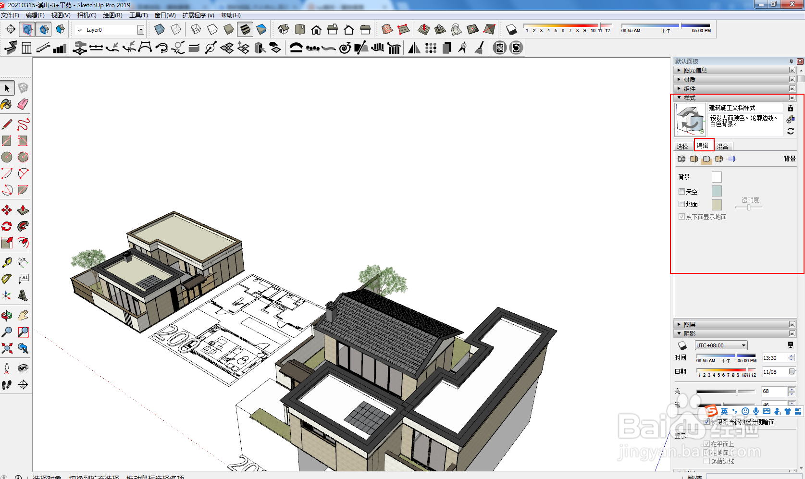Choose the Rotate tool
Image resolution: width=805 pixels, height=479 pixels.
click(x=7, y=226)
